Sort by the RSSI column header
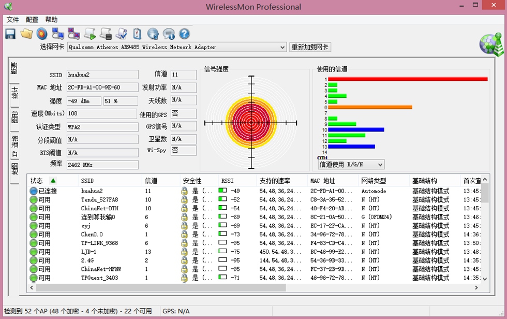The height and width of the screenshot is (319, 507). point(237,181)
